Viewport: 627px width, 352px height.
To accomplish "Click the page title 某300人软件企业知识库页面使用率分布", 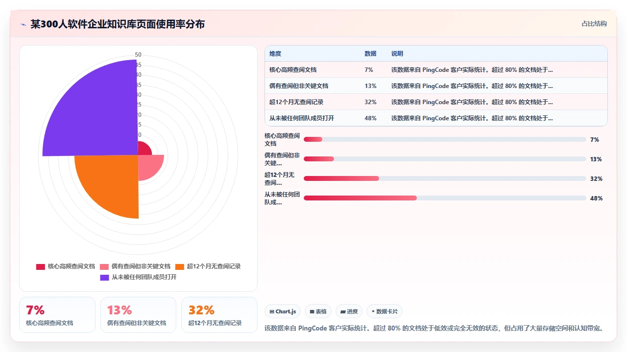I will [x=118, y=24].
